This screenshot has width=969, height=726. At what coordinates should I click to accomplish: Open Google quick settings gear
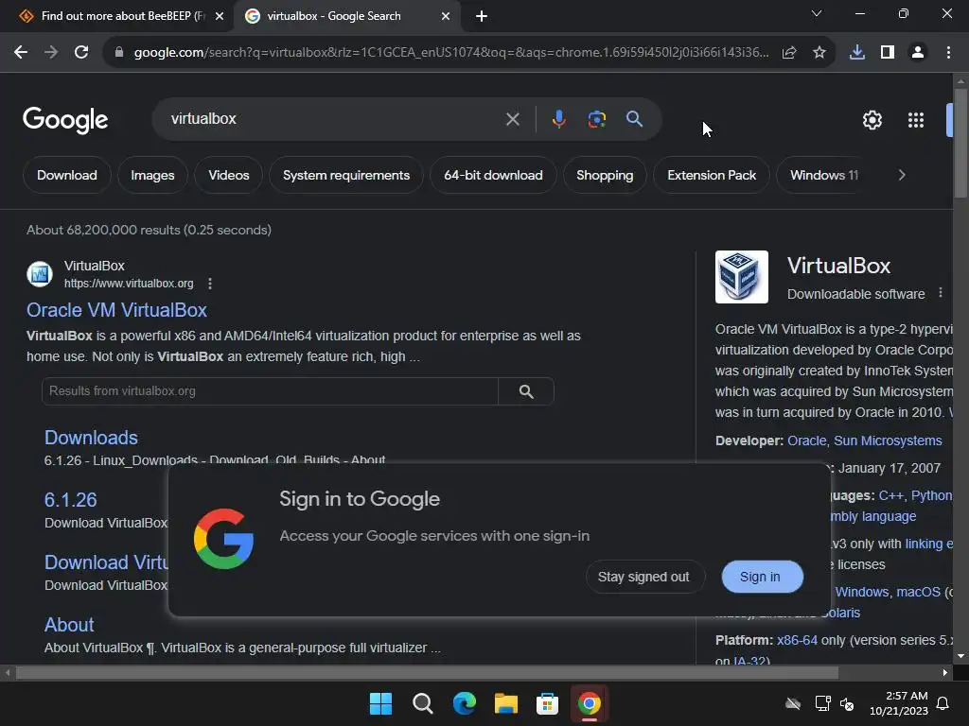coord(872,120)
